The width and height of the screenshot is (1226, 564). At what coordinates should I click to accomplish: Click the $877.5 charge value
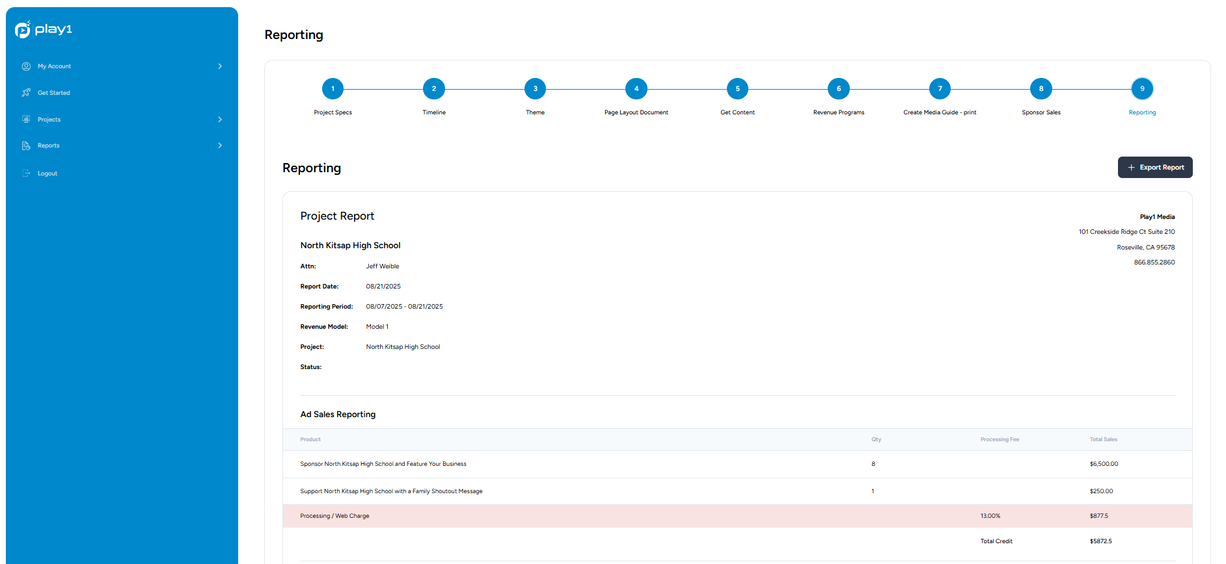(x=1098, y=516)
